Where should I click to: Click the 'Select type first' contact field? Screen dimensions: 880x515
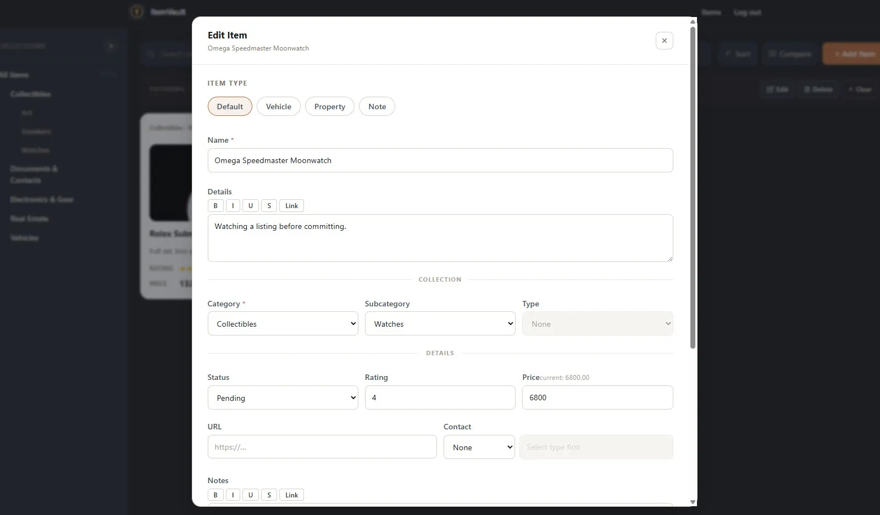coord(596,447)
